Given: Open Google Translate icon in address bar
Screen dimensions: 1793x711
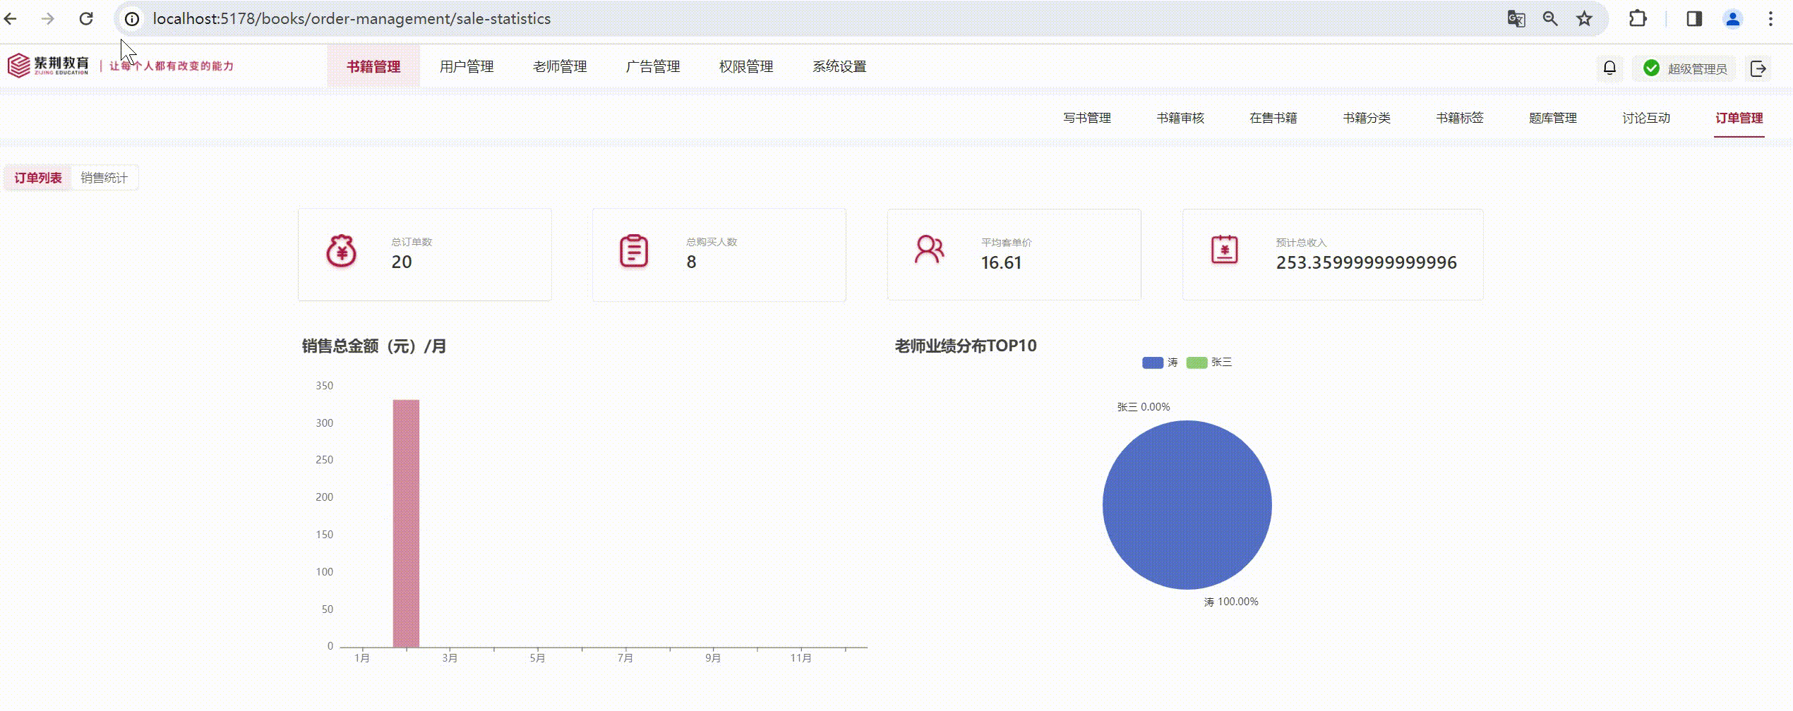Looking at the screenshot, I should click(x=1516, y=19).
